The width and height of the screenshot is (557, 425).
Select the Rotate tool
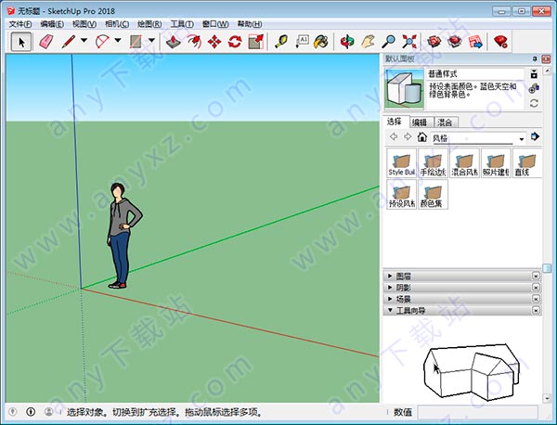(235, 42)
